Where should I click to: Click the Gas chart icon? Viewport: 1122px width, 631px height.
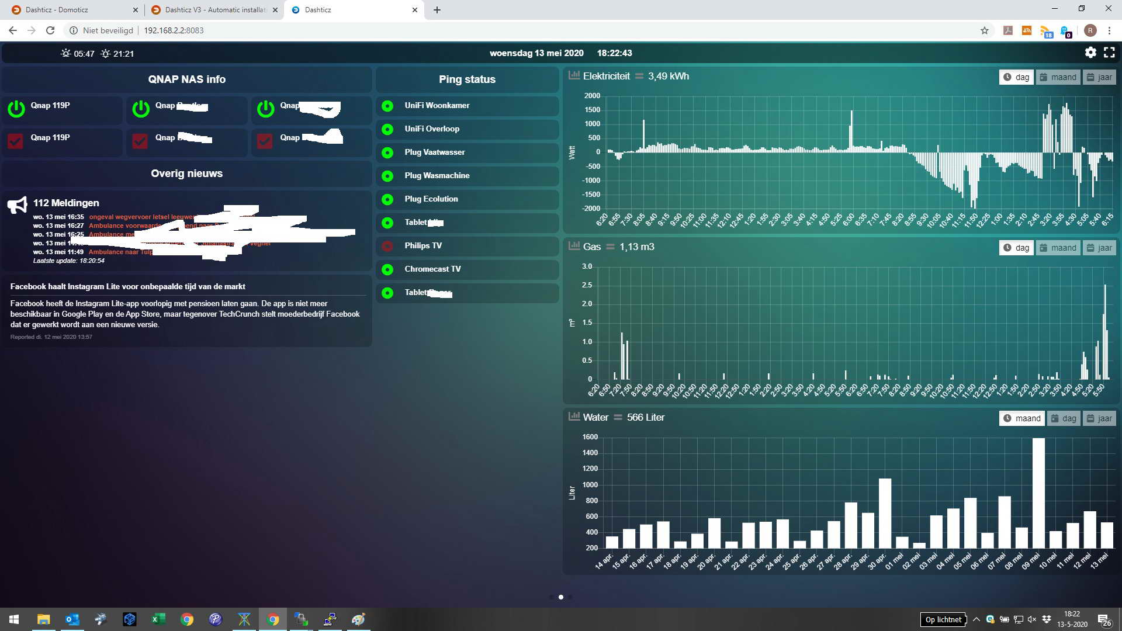[574, 246]
